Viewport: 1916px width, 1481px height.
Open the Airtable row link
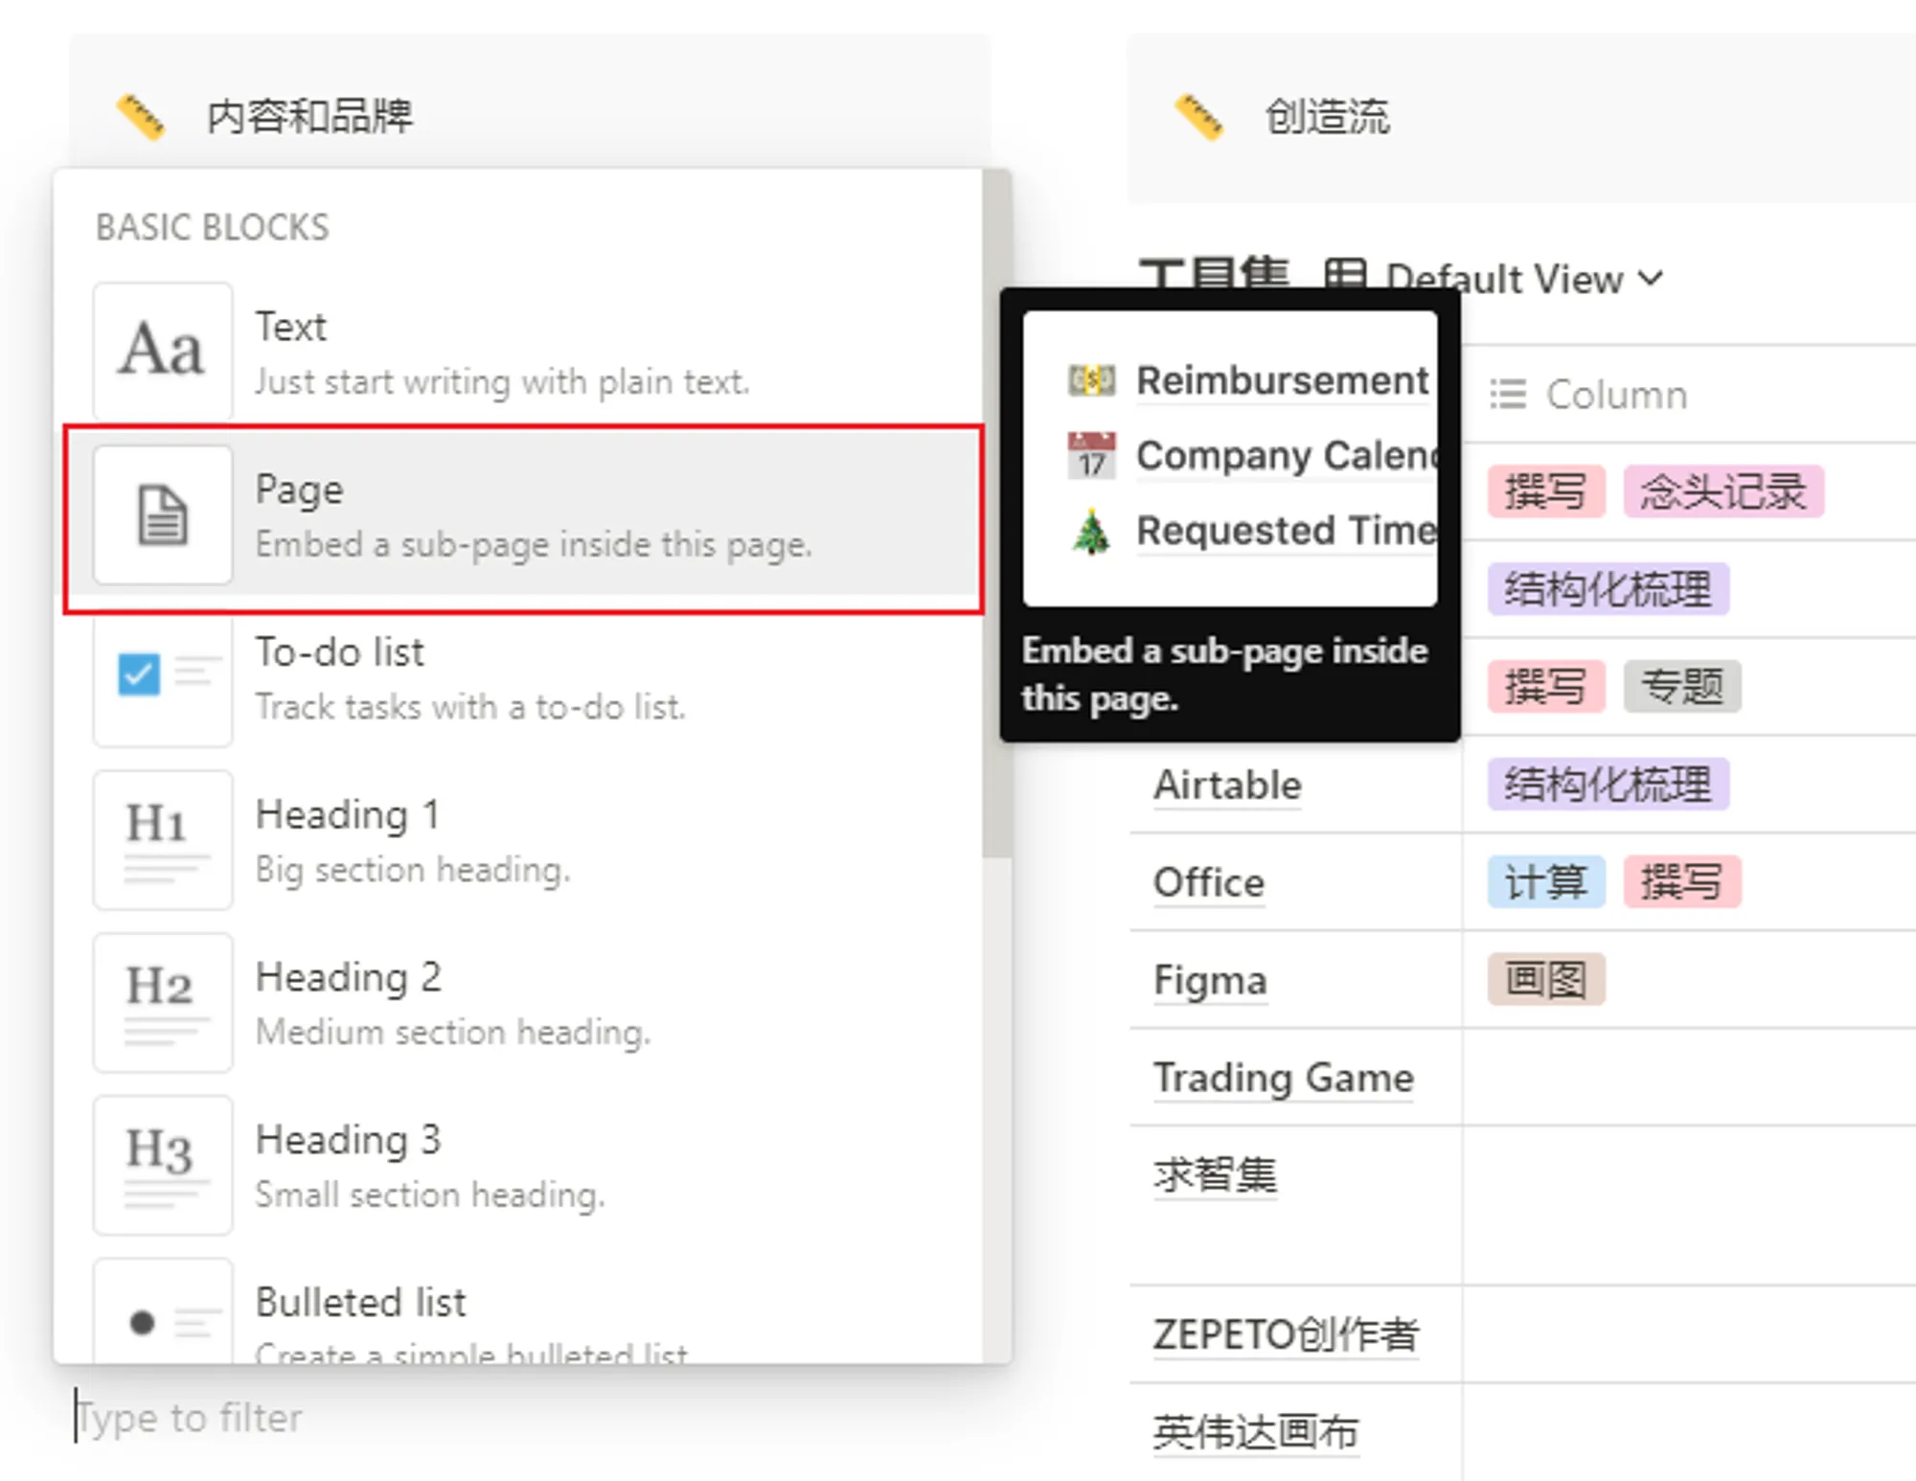(1227, 785)
